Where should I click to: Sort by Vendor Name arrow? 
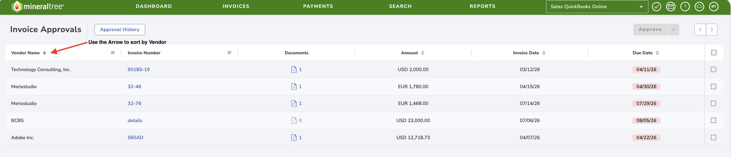[45, 53]
